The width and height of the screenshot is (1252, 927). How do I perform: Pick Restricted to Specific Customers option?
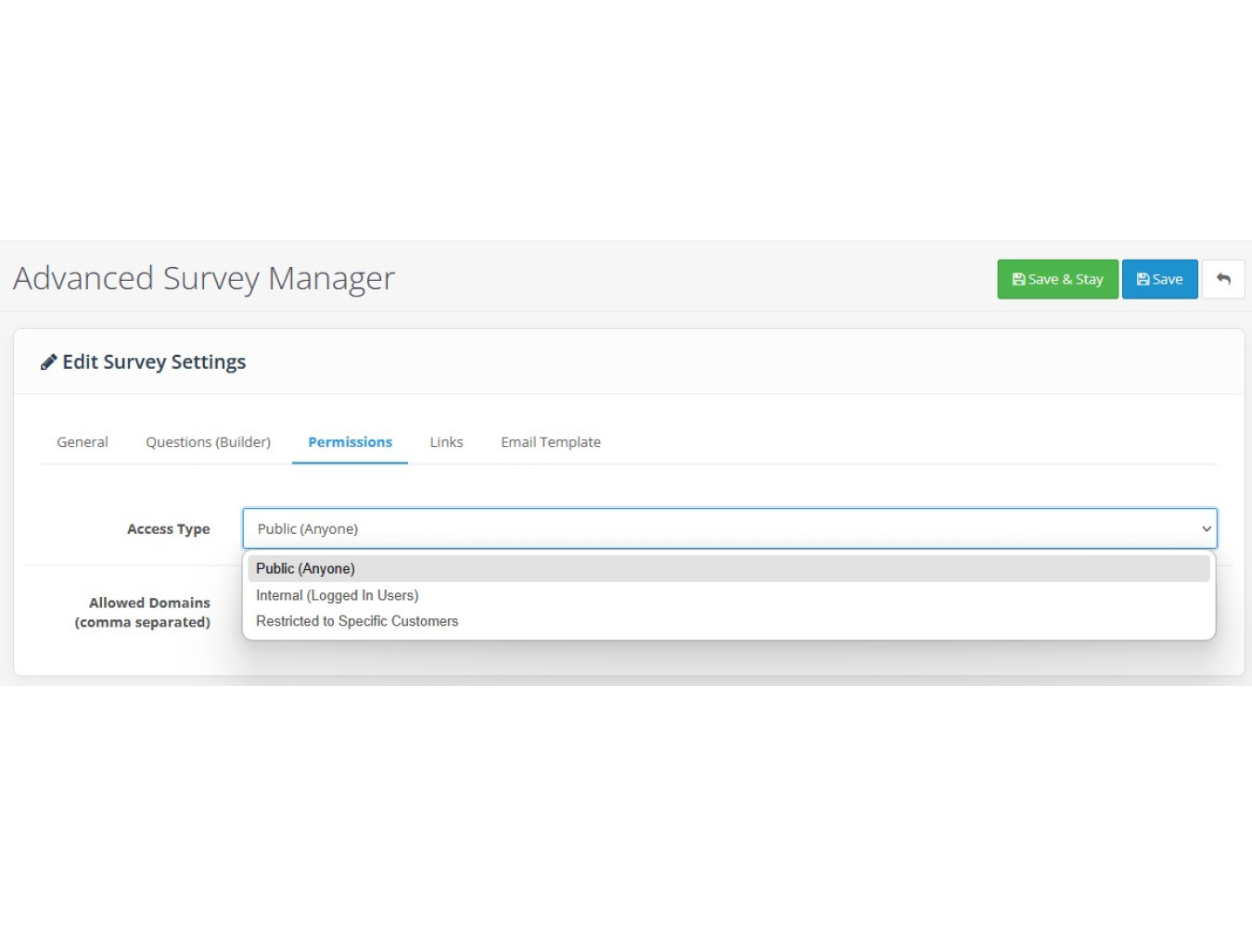tap(357, 621)
